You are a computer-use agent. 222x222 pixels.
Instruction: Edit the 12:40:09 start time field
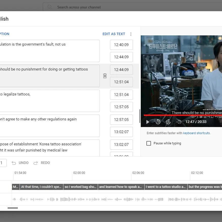[x=121, y=45]
